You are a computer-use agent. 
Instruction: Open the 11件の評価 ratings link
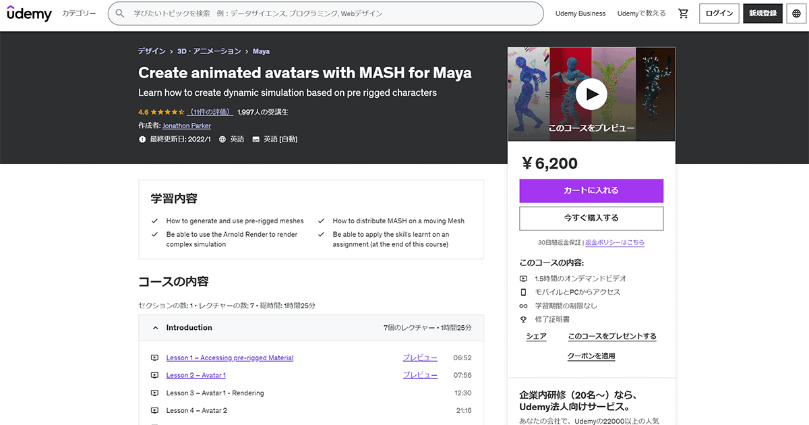[x=210, y=112]
